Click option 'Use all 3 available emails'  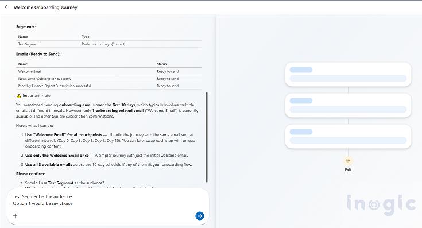pyautogui.click(x=48, y=164)
